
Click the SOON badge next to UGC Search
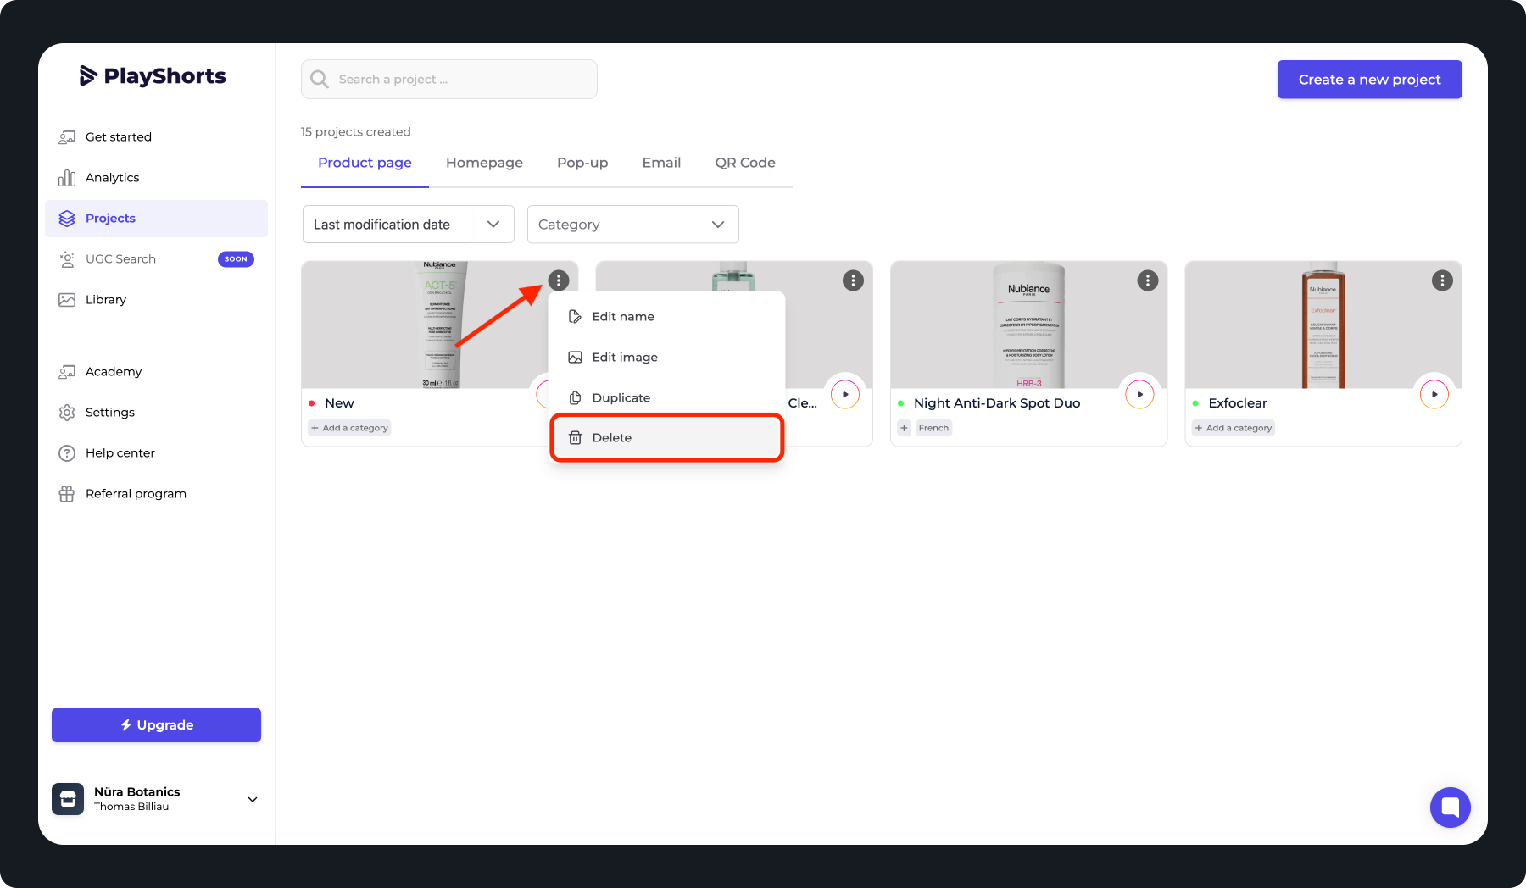click(x=236, y=259)
